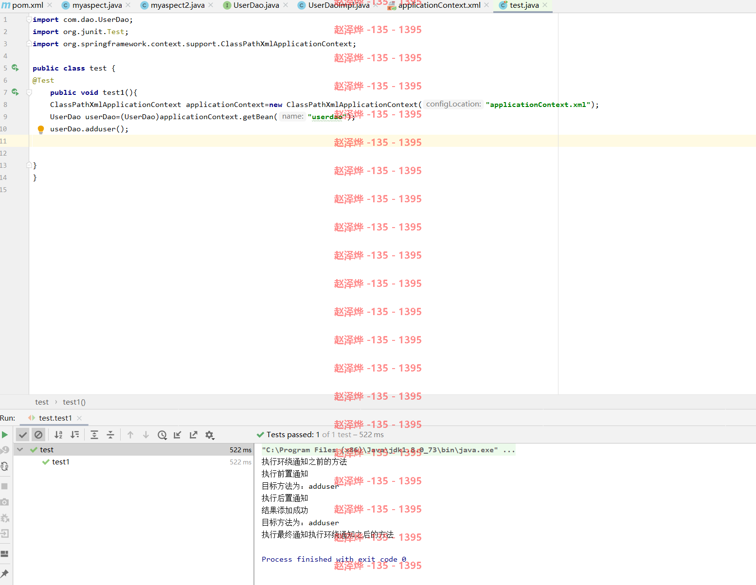This screenshot has width=756, height=585.
Task: Click the 'Tests passed: 1' status label
Action: [x=293, y=435]
